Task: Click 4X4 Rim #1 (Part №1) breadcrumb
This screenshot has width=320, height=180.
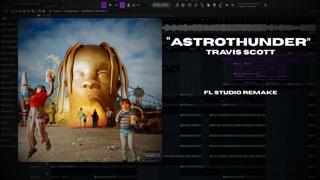Action: (94, 11)
